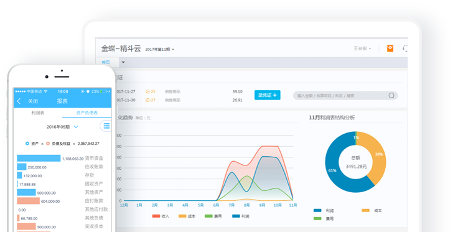Tap the 其他负债 row on phone
Viewport: 453px width, 232px height.
tap(60, 218)
